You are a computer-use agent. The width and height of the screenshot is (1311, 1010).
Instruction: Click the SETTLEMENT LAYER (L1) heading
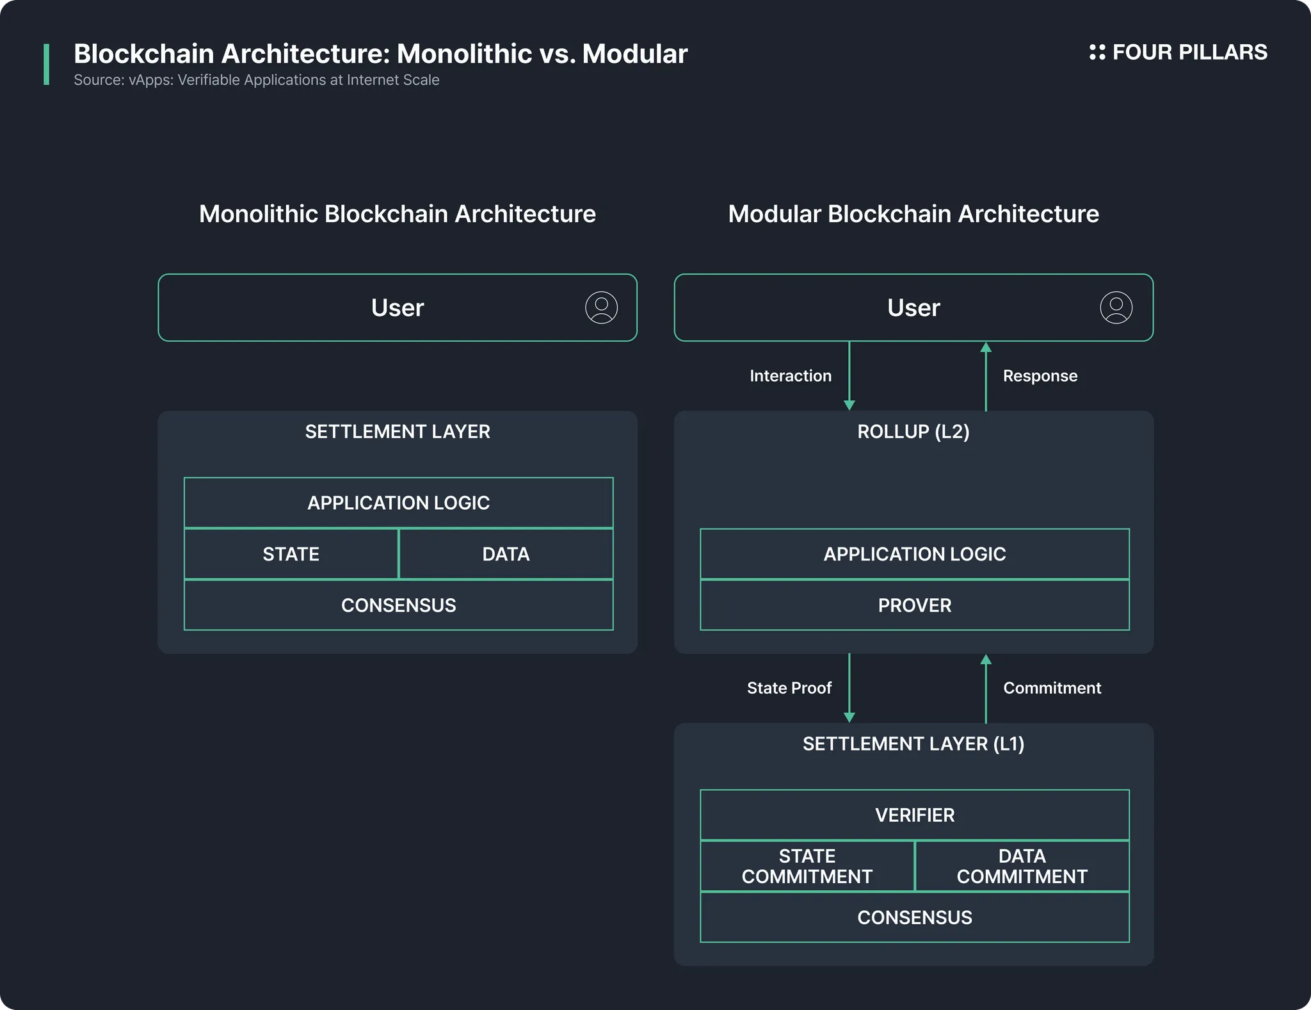point(913,744)
